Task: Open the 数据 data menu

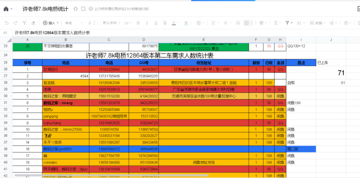Action: (316, 23)
